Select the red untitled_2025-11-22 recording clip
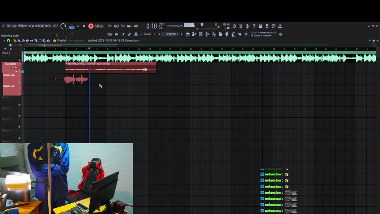 point(111,68)
